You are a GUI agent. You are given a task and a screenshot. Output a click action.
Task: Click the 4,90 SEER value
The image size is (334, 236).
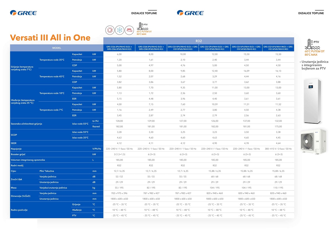pyautogui.click(x=215, y=143)
